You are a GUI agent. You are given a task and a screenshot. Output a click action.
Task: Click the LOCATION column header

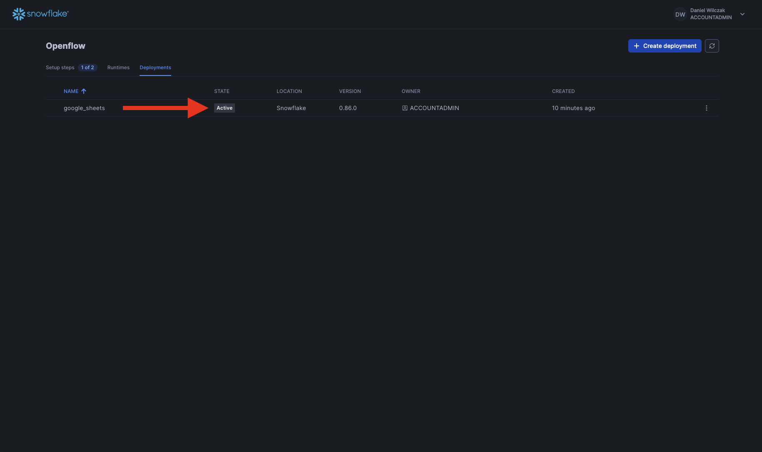point(289,91)
